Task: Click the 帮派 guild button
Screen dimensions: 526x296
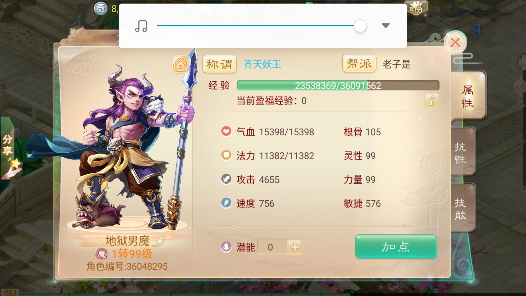Action: coord(359,64)
